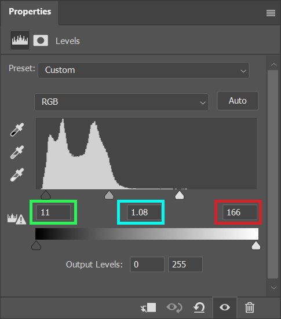
Task: Pick the gray point eyedropper
Action: 17,152
